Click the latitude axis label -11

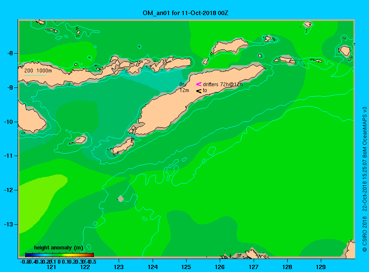point(8,156)
